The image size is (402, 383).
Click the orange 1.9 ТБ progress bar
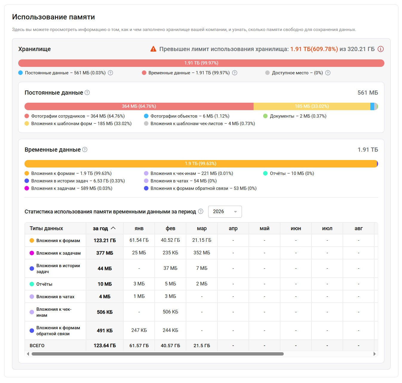(200, 164)
